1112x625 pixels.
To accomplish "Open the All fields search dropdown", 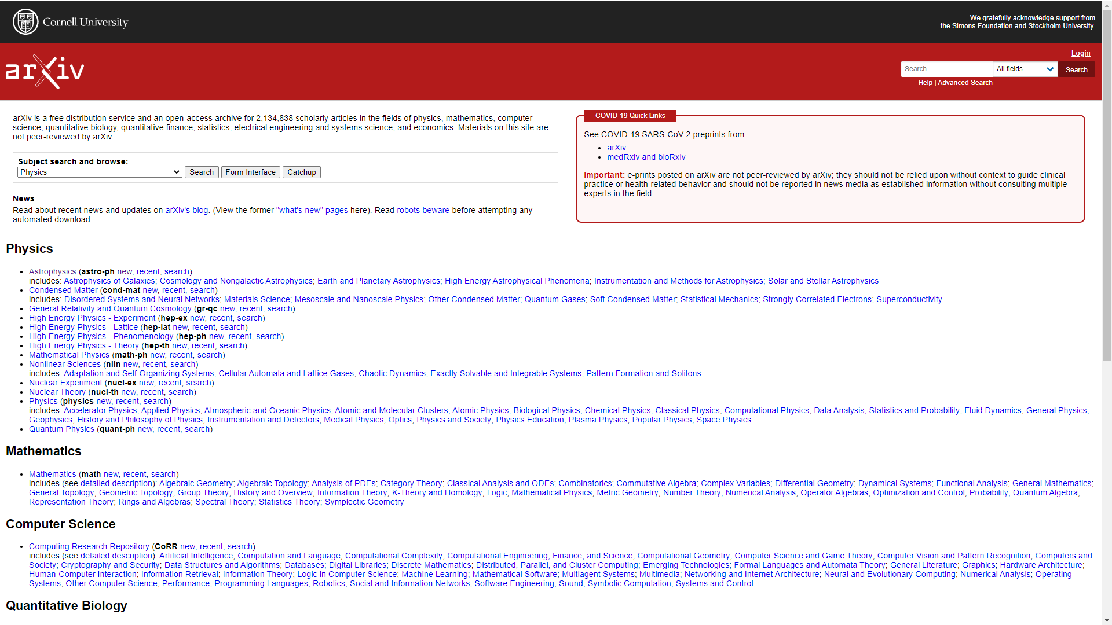I will point(1025,69).
